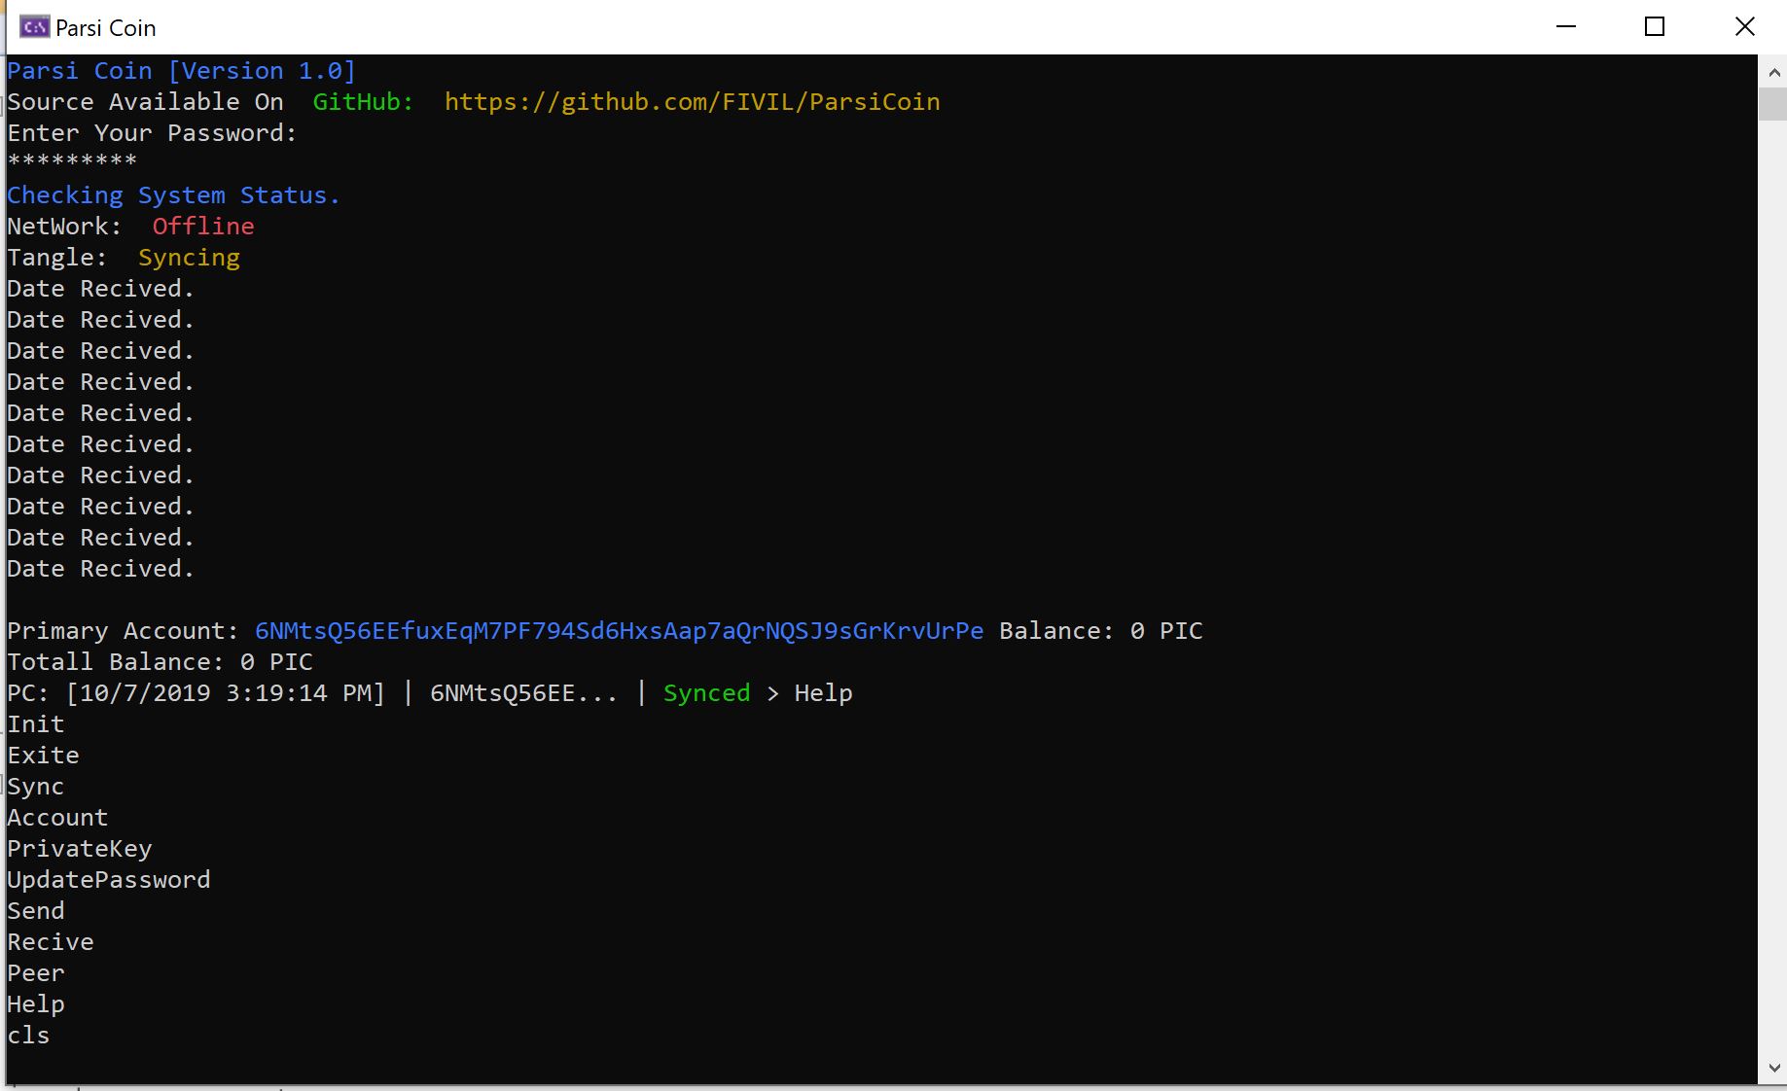Viewport: 1787px width, 1091px height.
Task: Click the 'Parsi Coin [Version 1.0]' header text
Action: click(182, 71)
